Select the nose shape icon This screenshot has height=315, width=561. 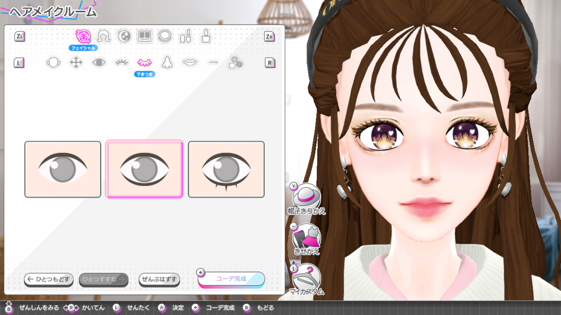pos(167,62)
